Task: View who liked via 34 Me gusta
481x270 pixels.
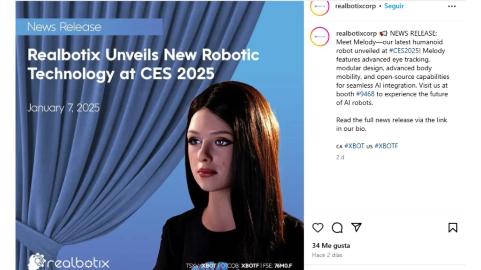Action: click(x=331, y=246)
